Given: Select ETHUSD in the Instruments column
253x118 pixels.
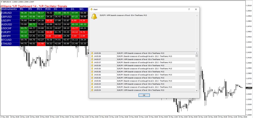Looking at the screenshot, I should tap(6, 44).
